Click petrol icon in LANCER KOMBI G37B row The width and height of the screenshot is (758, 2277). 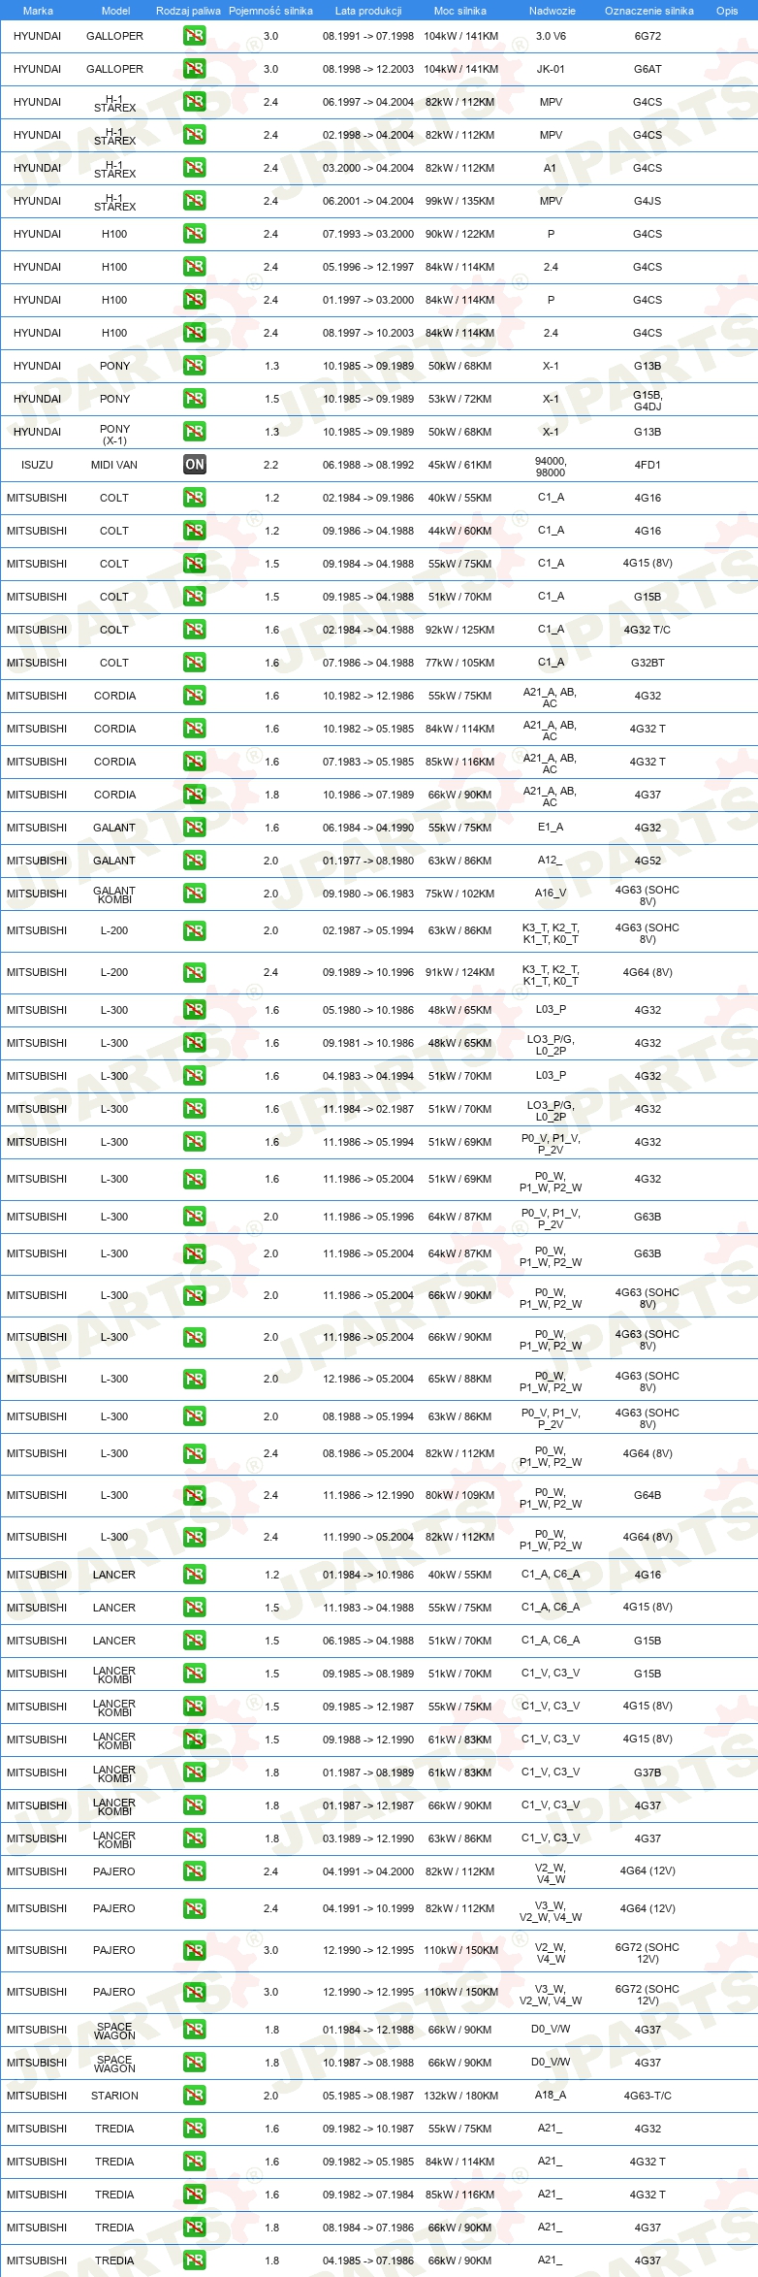[195, 1773]
